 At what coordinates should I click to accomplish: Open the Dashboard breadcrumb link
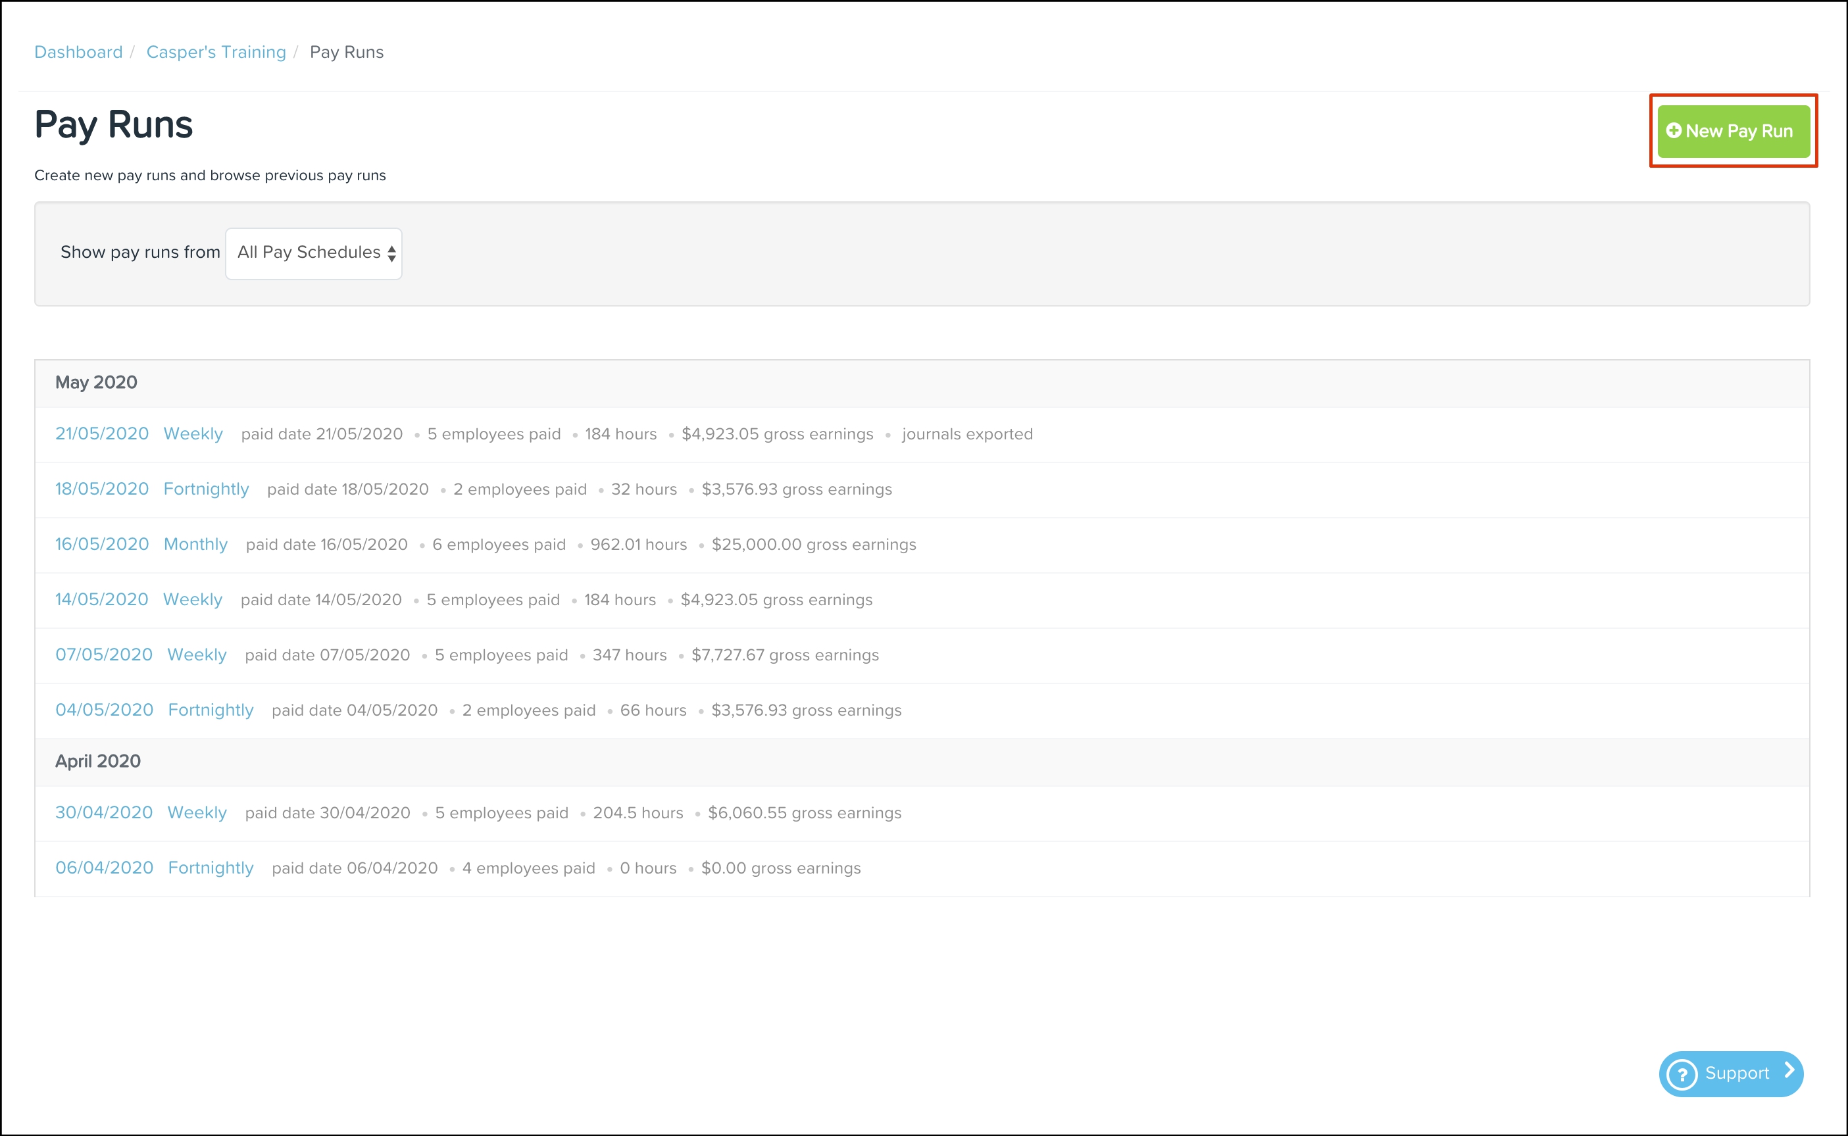point(78,52)
